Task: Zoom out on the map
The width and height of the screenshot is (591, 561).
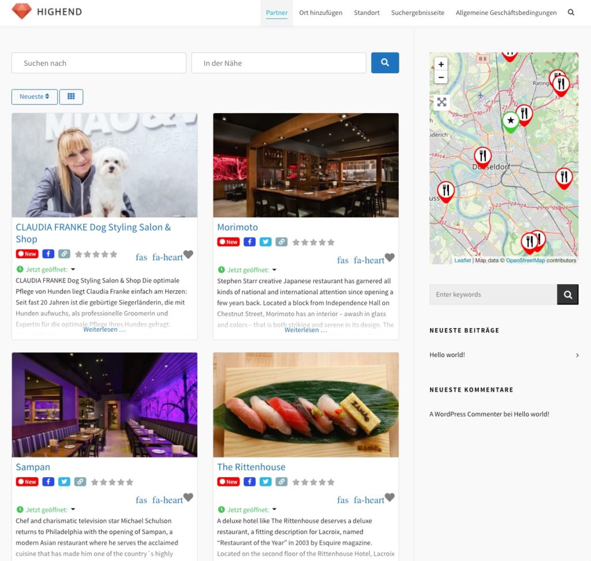Action: click(x=441, y=77)
